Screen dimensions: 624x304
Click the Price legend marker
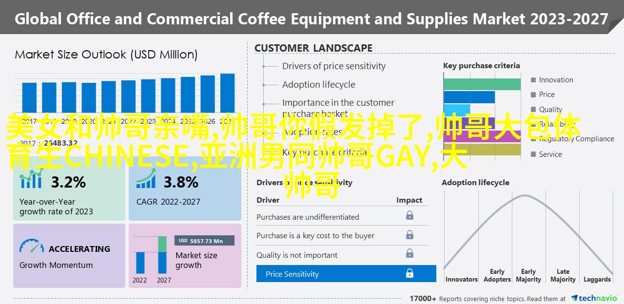534,95
